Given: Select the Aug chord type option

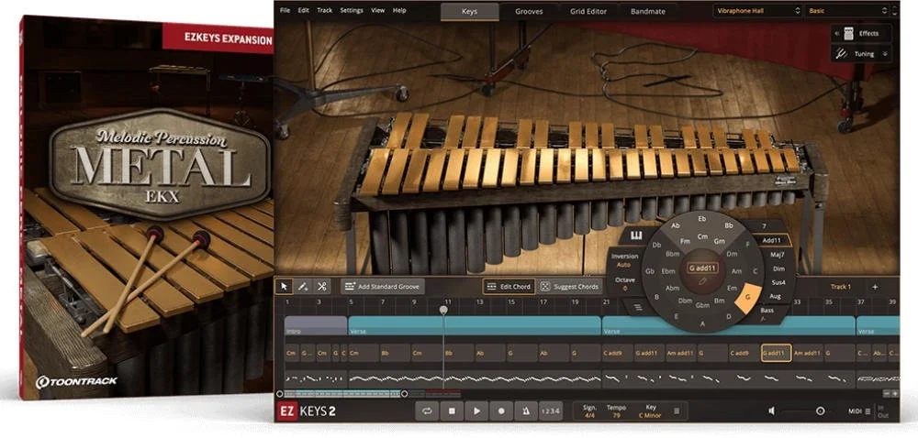Looking at the screenshot, I should point(775,297).
